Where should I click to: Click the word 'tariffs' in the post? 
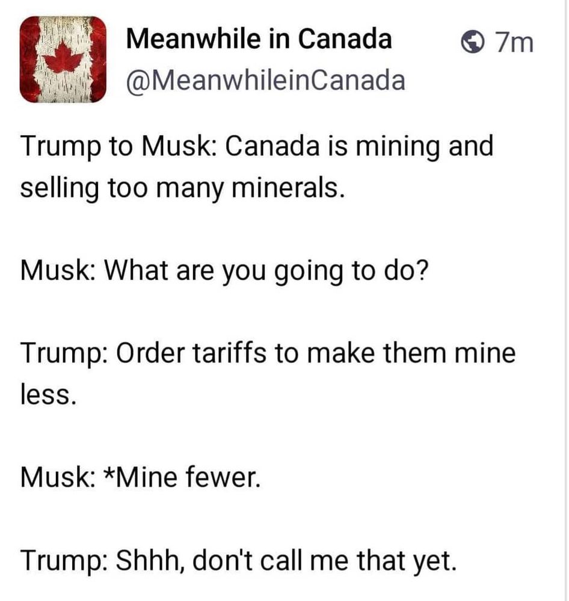[229, 353]
